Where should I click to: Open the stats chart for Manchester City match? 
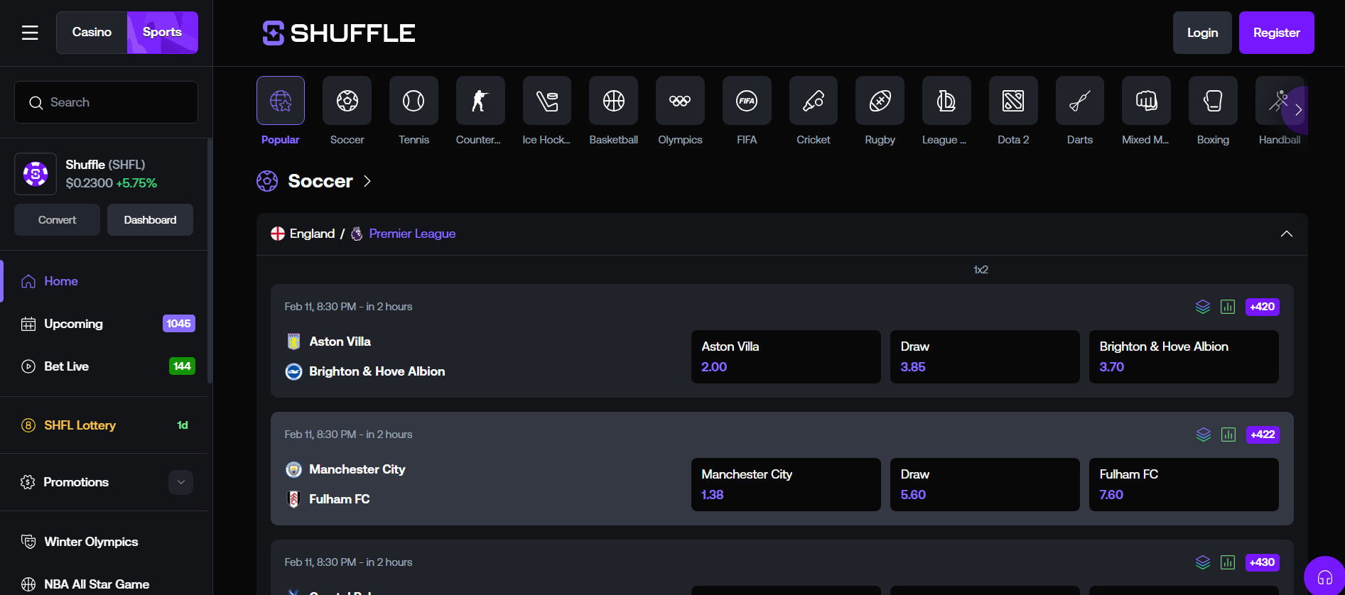point(1228,435)
